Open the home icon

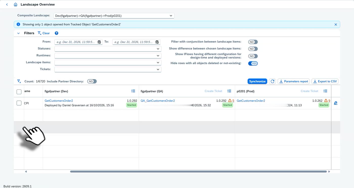point(15,5)
